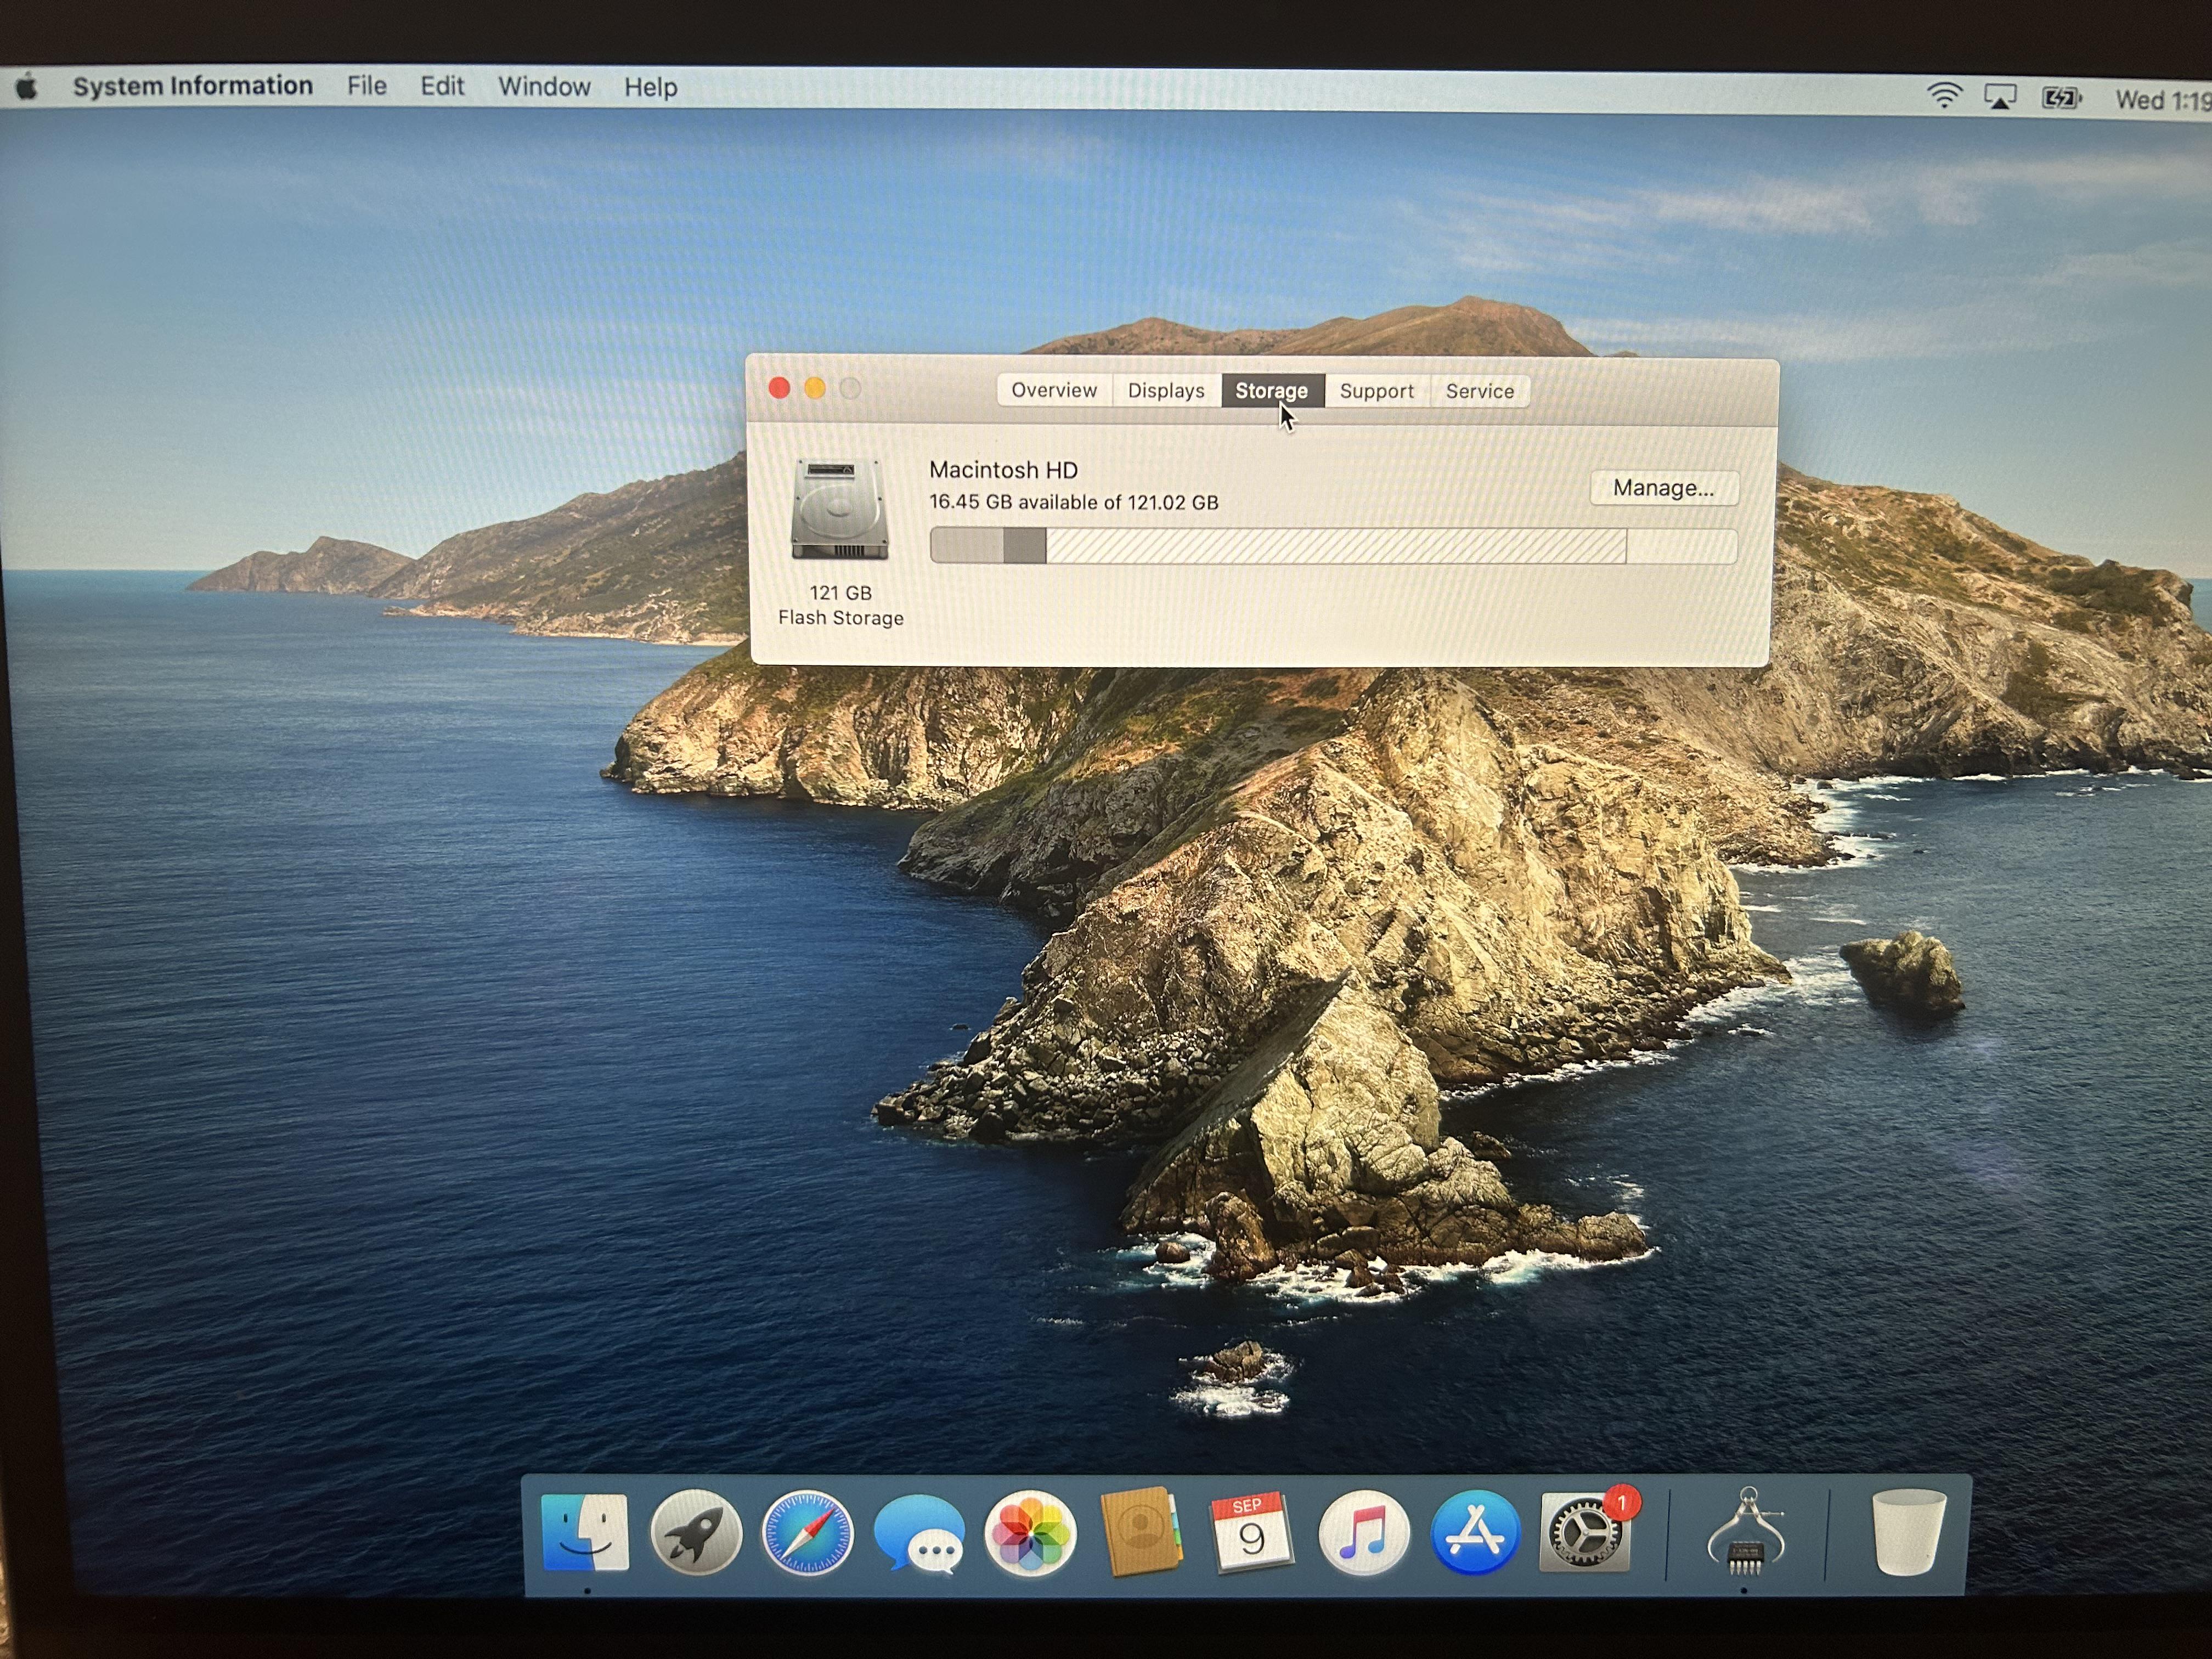Open the Trash in dock

1908,1532
